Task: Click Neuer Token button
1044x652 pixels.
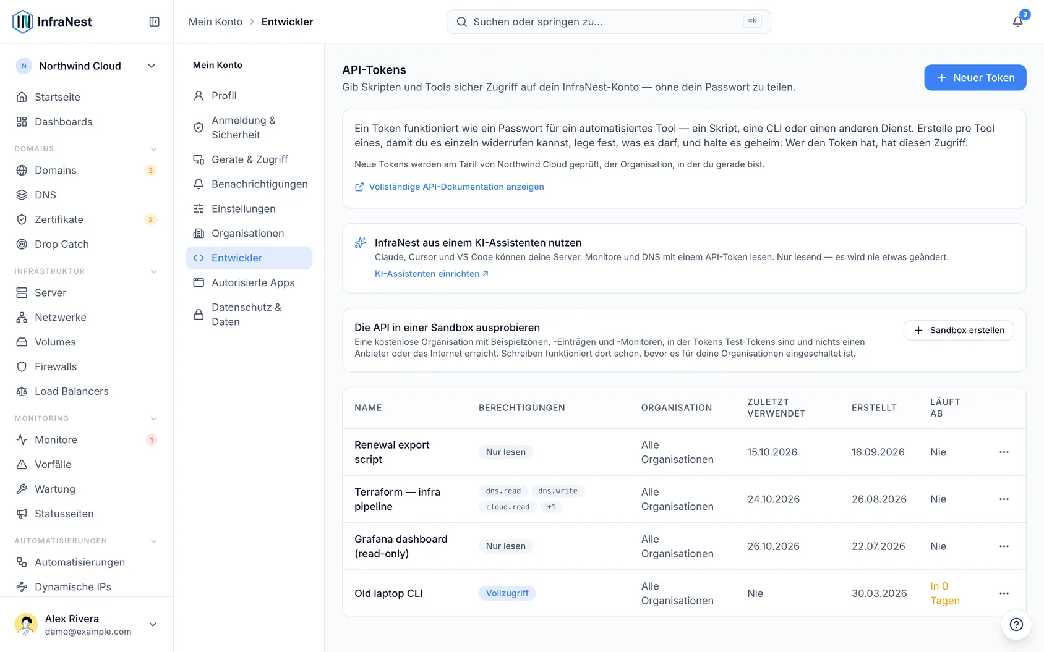Action: [975, 77]
